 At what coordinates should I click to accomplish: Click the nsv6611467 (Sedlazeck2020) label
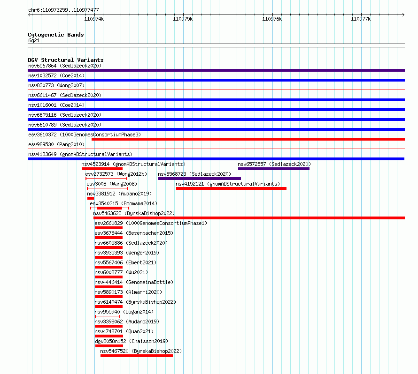pyautogui.click(x=65, y=95)
